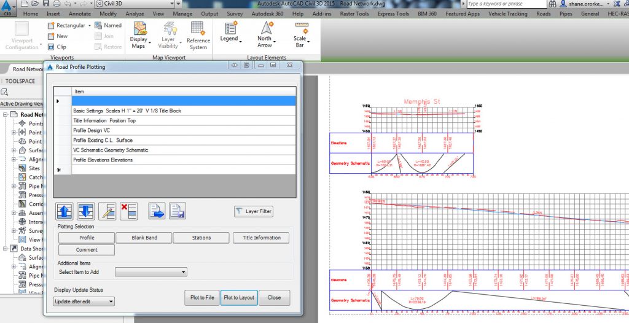The width and height of the screenshot is (629, 323).
Task: Click the Plot to Layout button
Action: pyautogui.click(x=239, y=298)
